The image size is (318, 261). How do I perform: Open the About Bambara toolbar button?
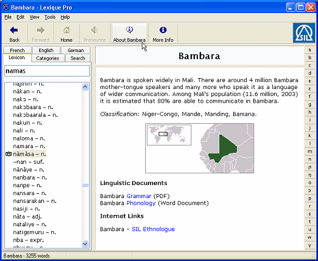tap(129, 33)
